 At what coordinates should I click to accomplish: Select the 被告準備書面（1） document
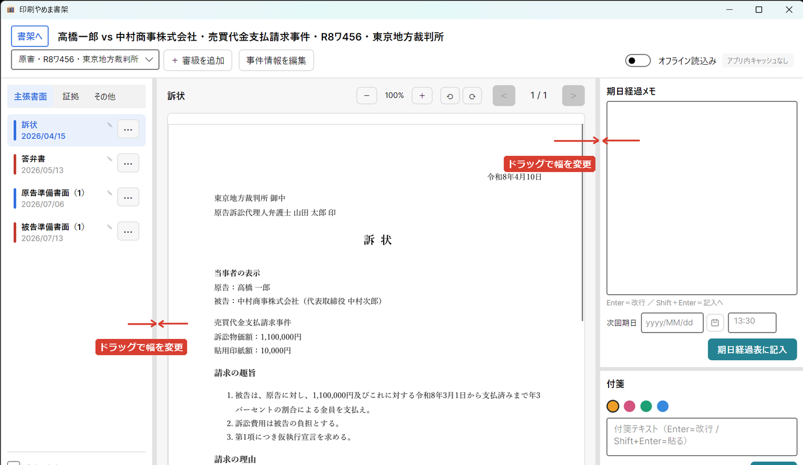(76, 232)
